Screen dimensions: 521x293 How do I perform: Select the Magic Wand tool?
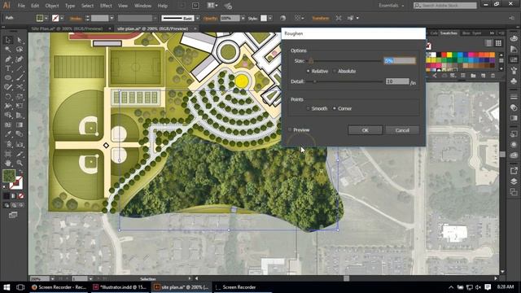coord(8,50)
